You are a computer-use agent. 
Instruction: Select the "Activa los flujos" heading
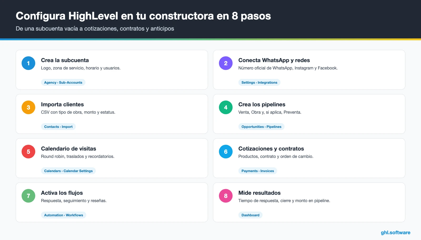[x=62, y=193]
